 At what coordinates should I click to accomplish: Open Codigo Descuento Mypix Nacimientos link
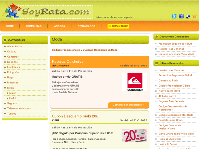173,108
